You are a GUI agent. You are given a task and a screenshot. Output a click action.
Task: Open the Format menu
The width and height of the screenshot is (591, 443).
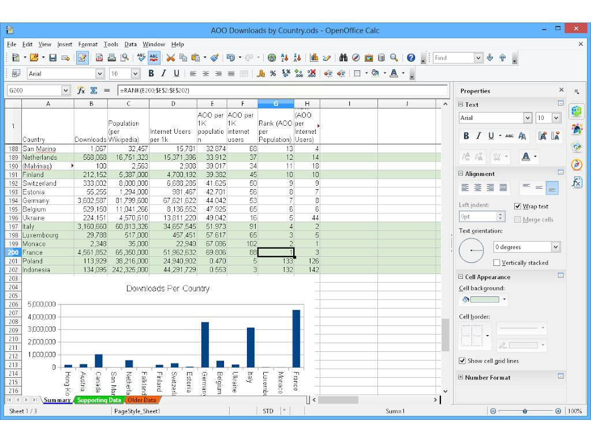click(88, 44)
